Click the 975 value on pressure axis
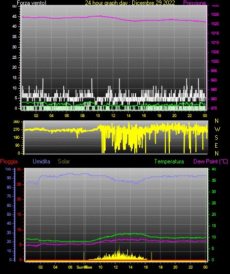Image resolution: width=230 pixels, height=274 pixels. click(214, 108)
